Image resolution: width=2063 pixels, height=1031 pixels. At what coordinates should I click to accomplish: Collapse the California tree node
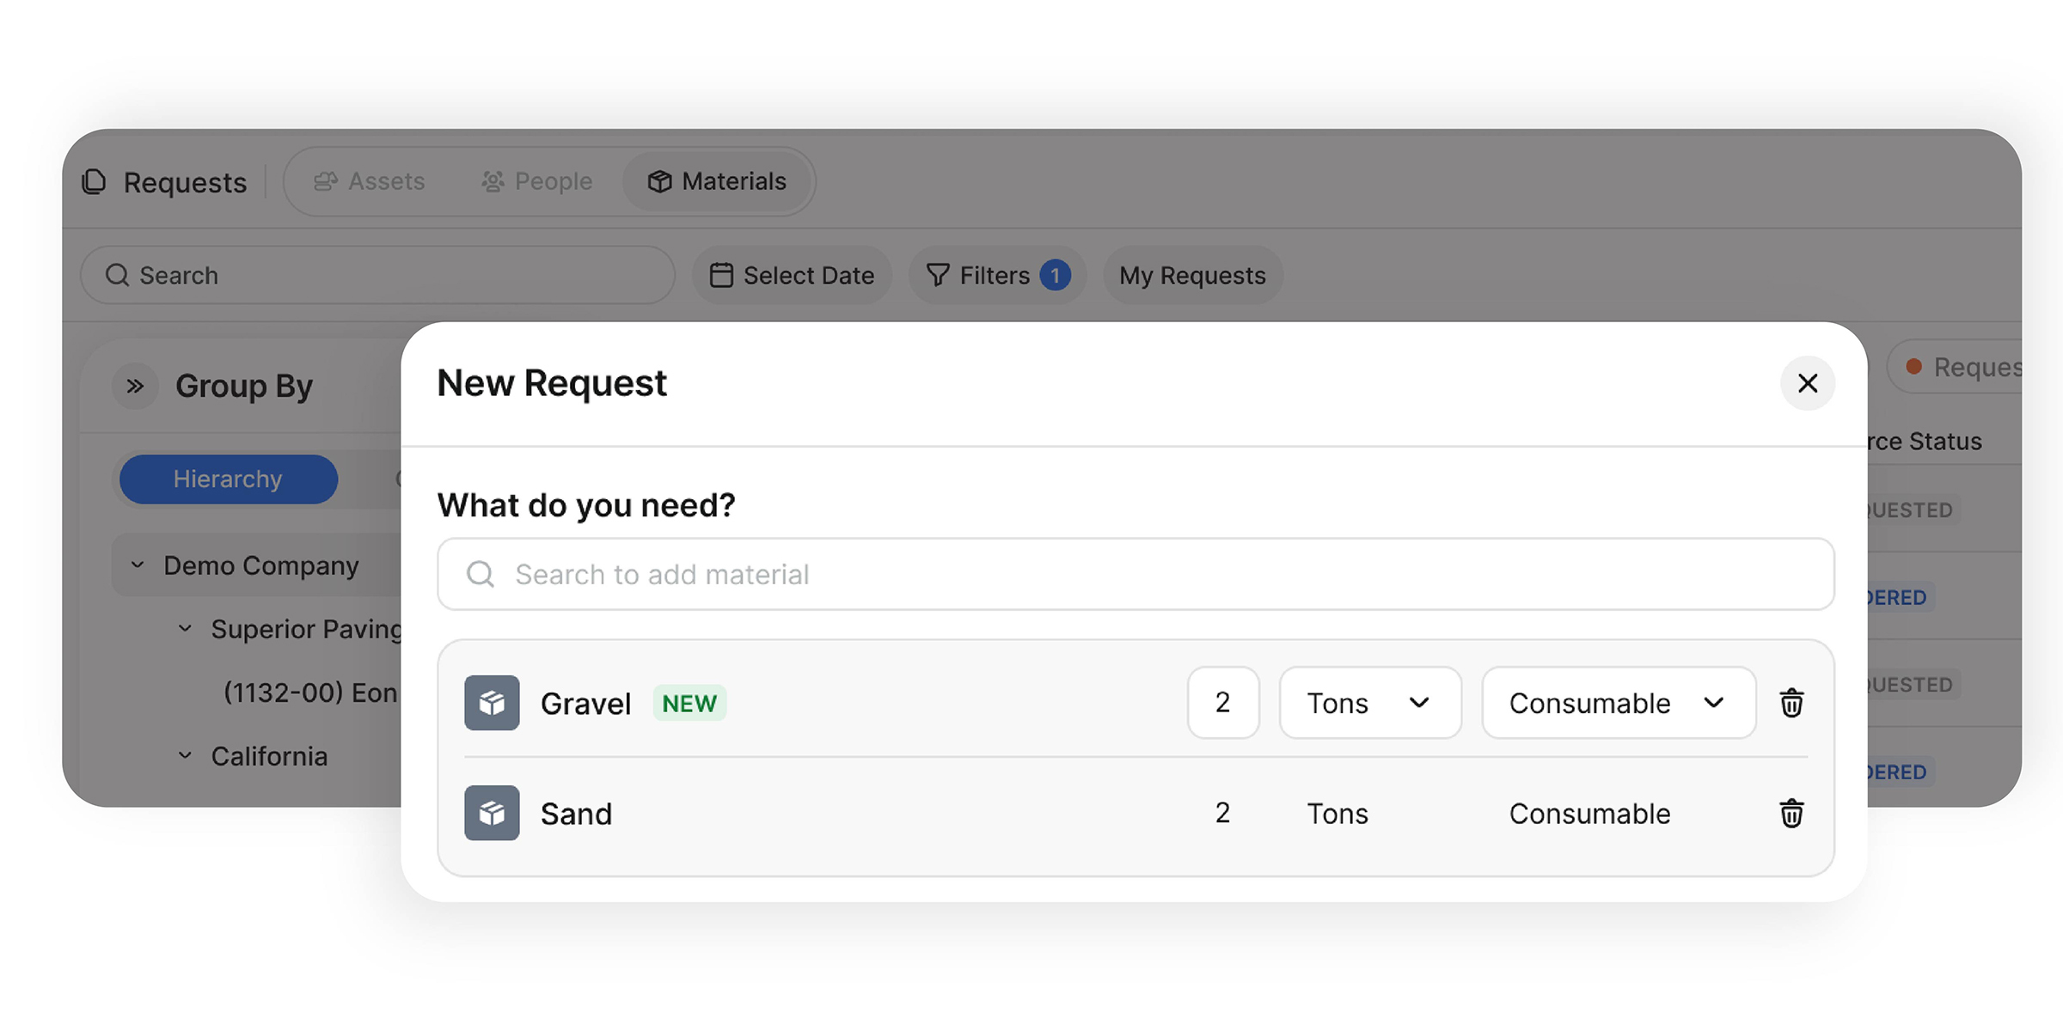point(185,755)
